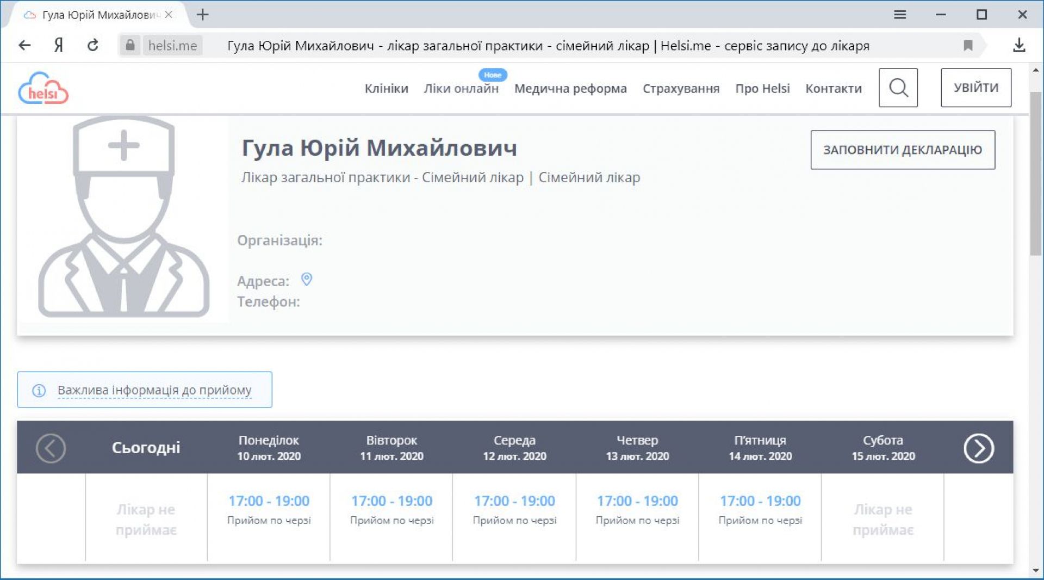
Task: Click the Yandex Я home button
Action: (59, 45)
